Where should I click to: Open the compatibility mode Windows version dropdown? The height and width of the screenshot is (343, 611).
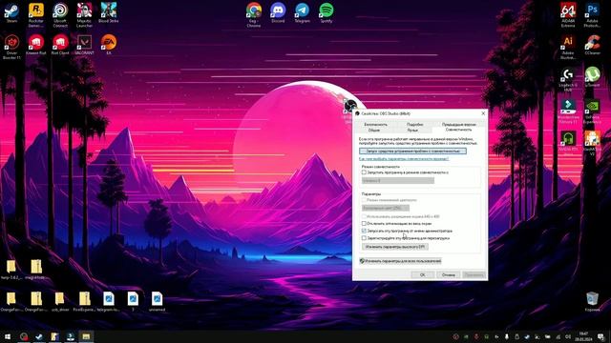pyautogui.click(x=398, y=180)
